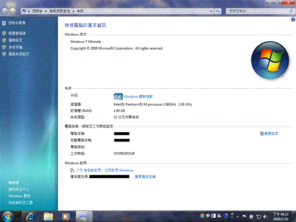The image size is (296, 222).
Task: Open 進階系統設定 in the left pane
Action: point(18,54)
